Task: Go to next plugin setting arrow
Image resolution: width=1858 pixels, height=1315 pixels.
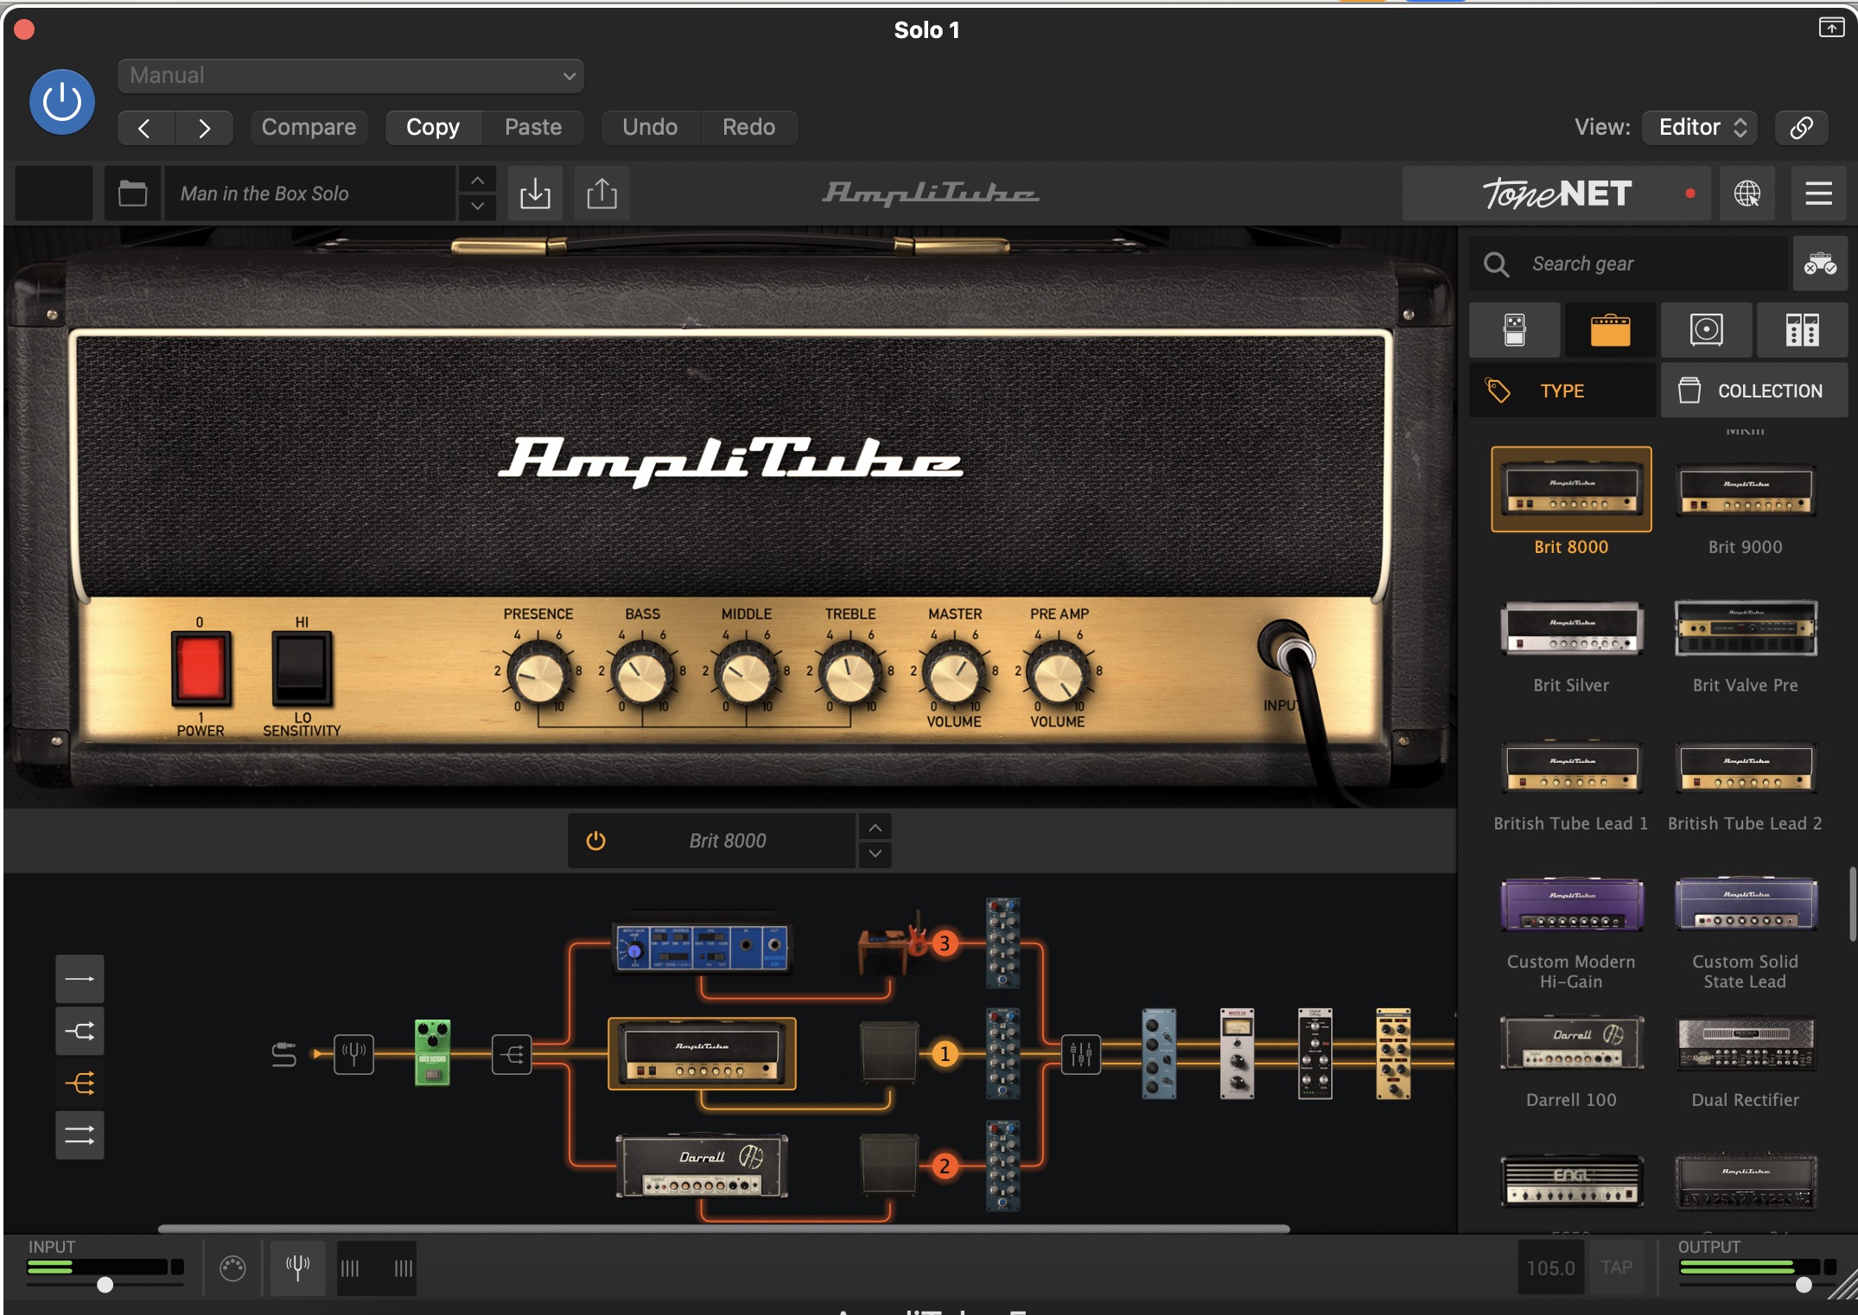Action: point(204,128)
